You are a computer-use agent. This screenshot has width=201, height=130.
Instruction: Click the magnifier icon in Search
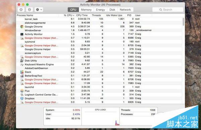point(160,10)
